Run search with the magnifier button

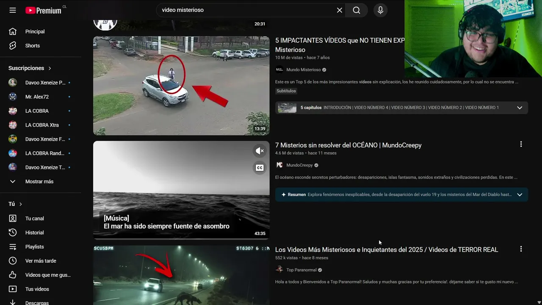(357, 10)
